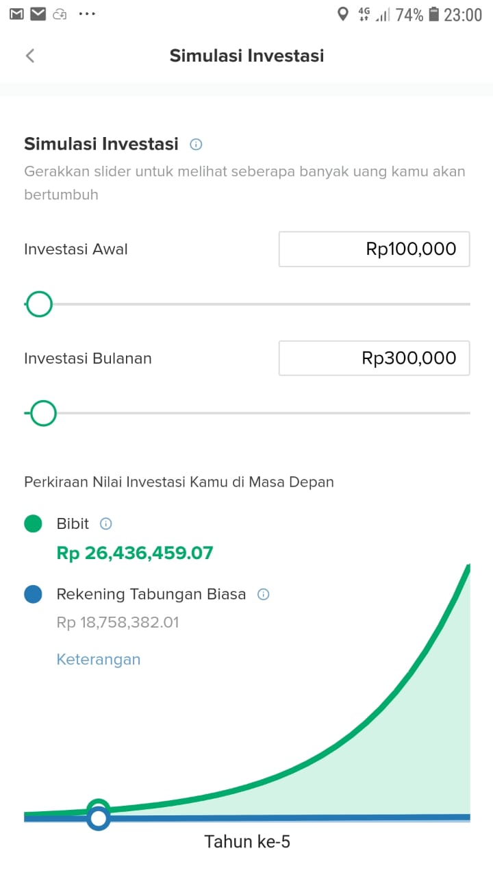The height and width of the screenshot is (877, 493).
Task: Click the Investasi Awal slider handle
Action: coord(39,304)
